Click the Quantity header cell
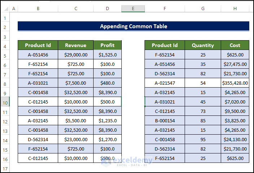Screen dimensions: 254x173 pos(203,45)
